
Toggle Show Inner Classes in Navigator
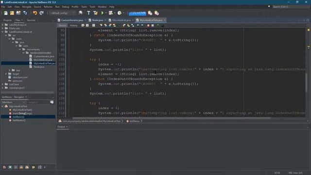pos(27,167)
